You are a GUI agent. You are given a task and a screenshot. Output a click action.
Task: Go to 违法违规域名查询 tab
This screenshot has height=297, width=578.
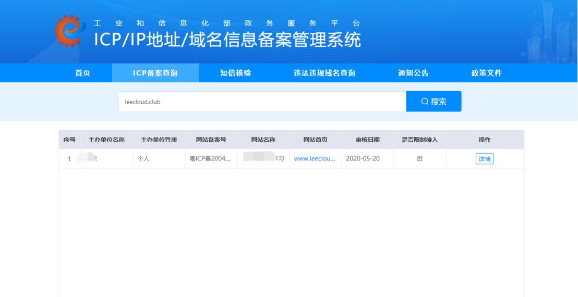coord(324,73)
